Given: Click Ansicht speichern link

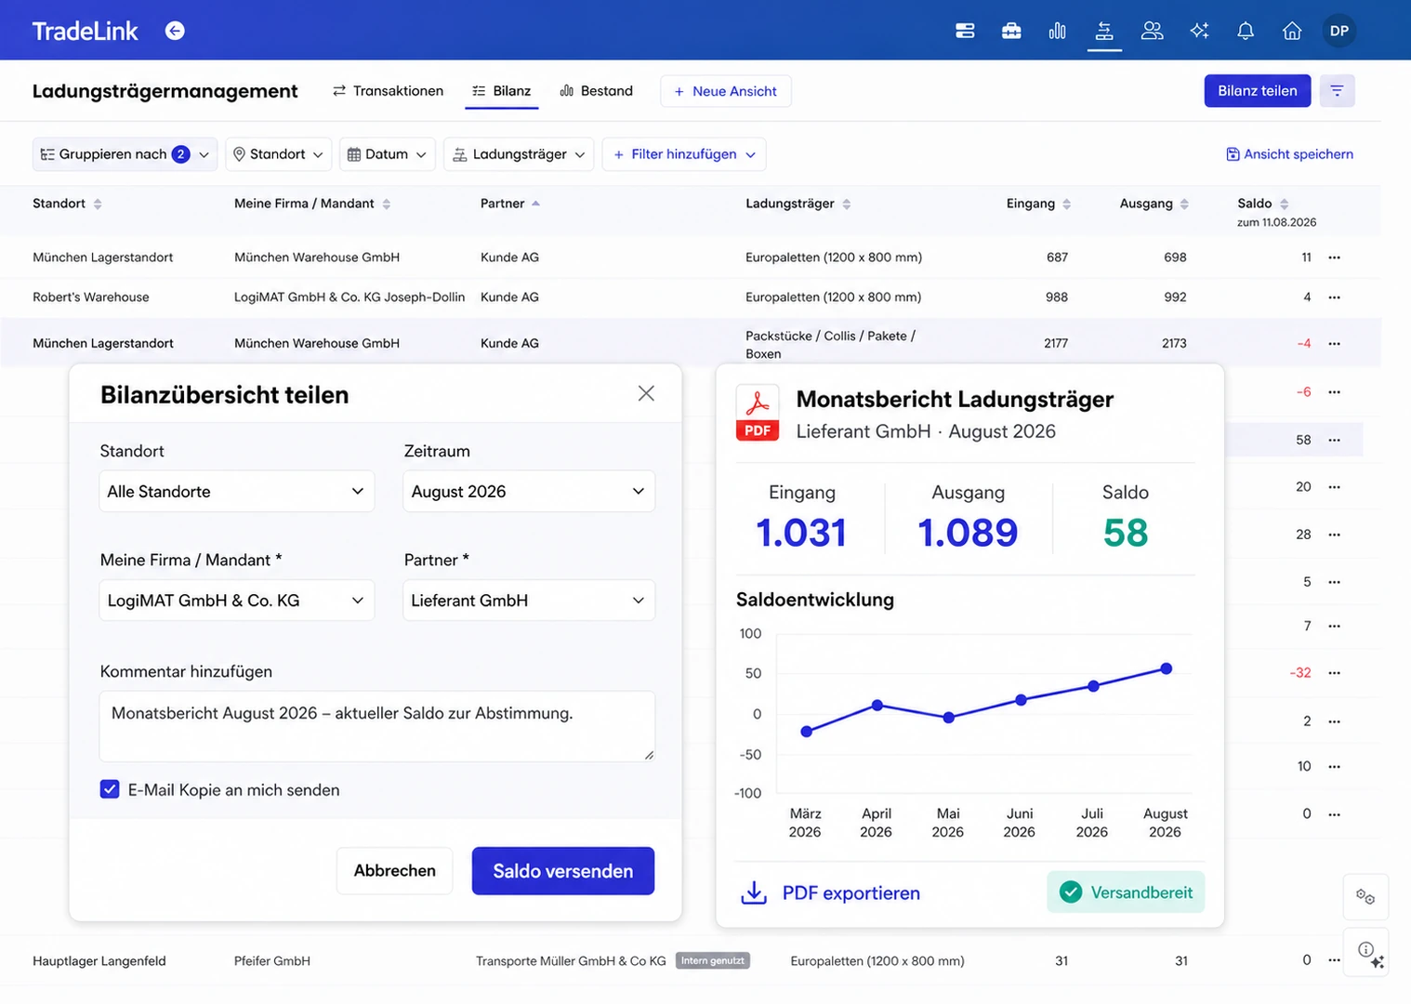Looking at the screenshot, I should (1289, 154).
